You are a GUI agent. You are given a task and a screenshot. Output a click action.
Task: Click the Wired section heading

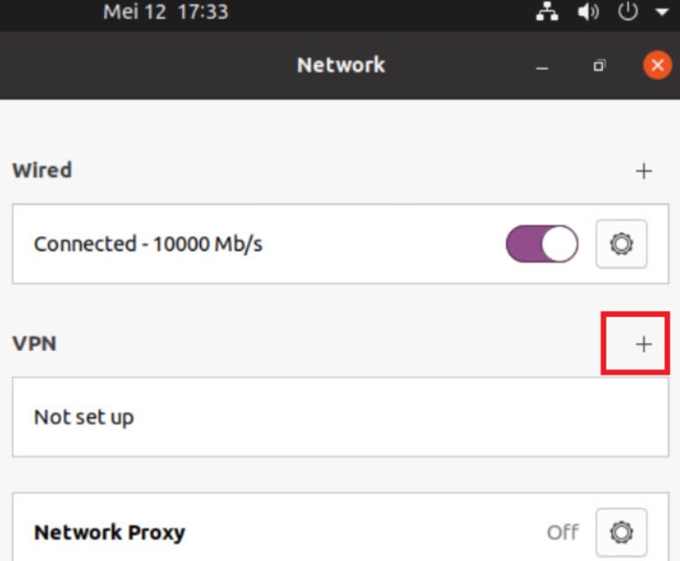(42, 170)
